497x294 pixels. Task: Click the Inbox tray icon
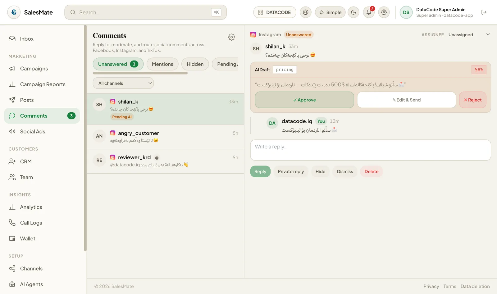pyautogui.click(x=12, y=39)
